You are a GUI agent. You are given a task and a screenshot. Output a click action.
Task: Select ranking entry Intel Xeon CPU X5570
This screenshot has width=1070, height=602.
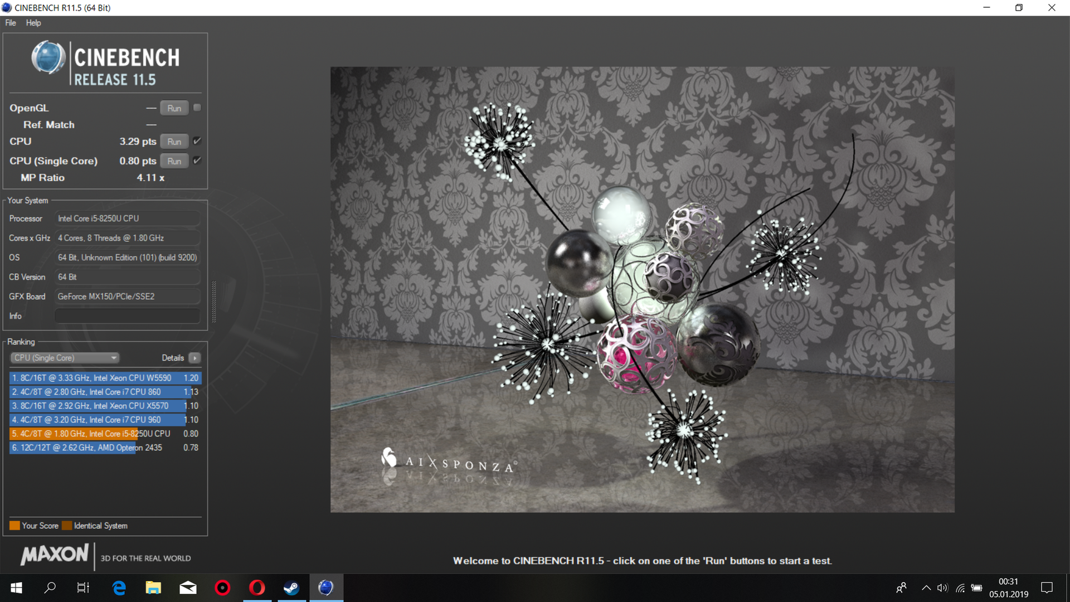click(105, 406)
